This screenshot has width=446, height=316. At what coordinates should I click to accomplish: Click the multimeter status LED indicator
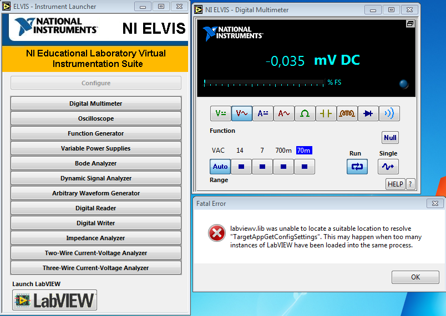(x=404, y=84)
